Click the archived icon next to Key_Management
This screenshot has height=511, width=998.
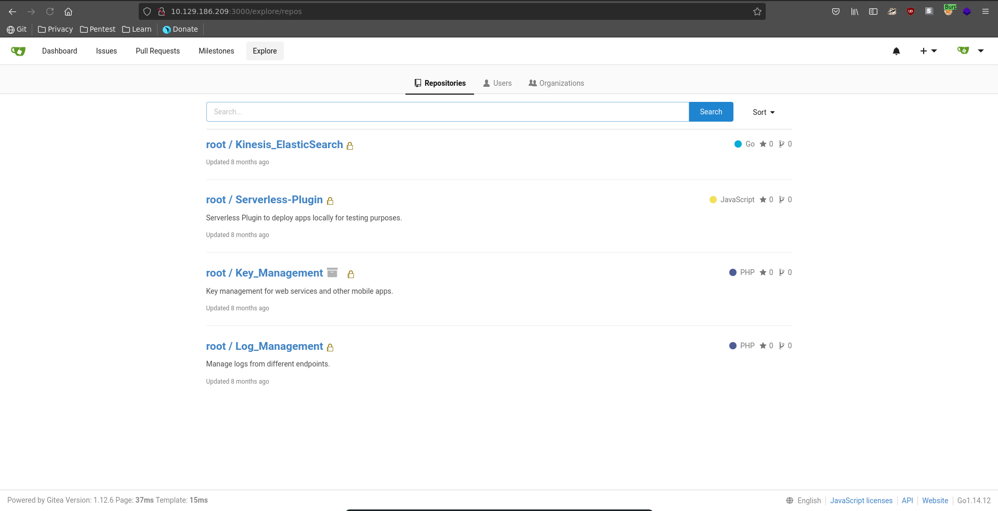pos(333,272)
